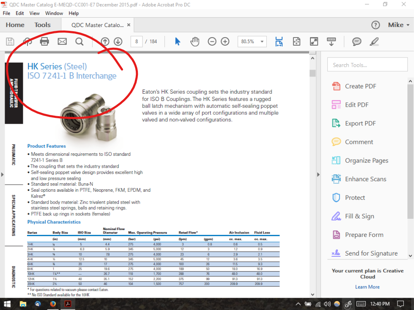Open the Find text magnifier

point(80,41)
